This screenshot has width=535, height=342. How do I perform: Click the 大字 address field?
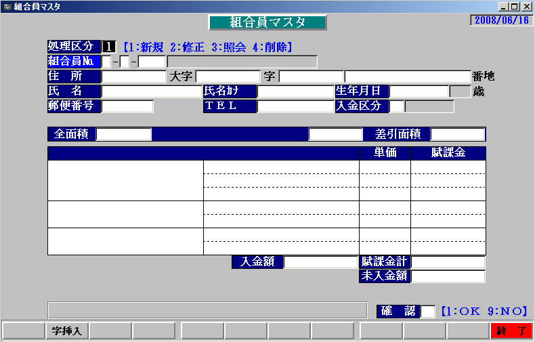click(x=228, y=77)
